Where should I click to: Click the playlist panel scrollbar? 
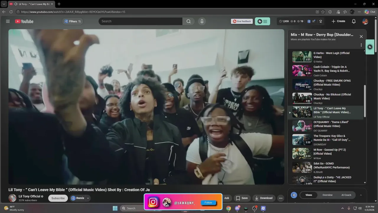coord(365,101)
